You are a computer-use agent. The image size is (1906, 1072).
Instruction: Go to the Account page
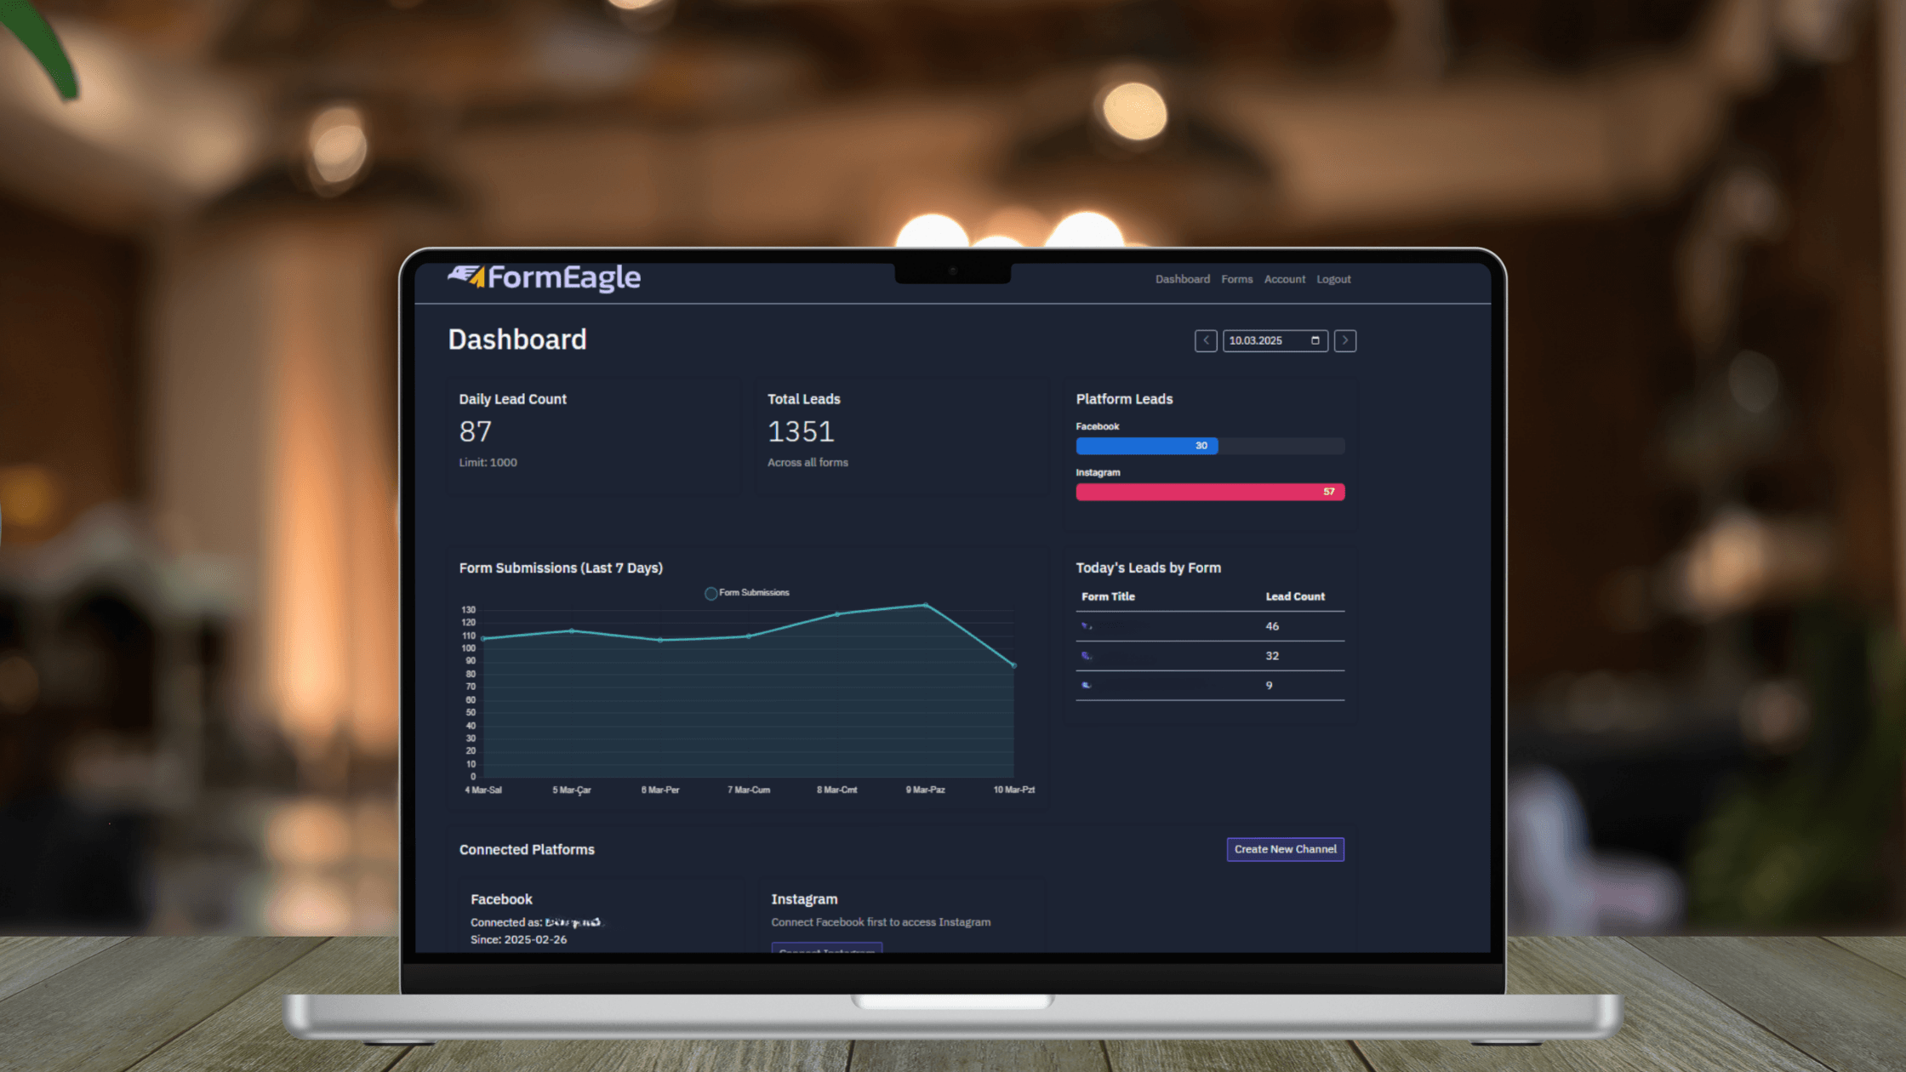(x=1284, y=279)
